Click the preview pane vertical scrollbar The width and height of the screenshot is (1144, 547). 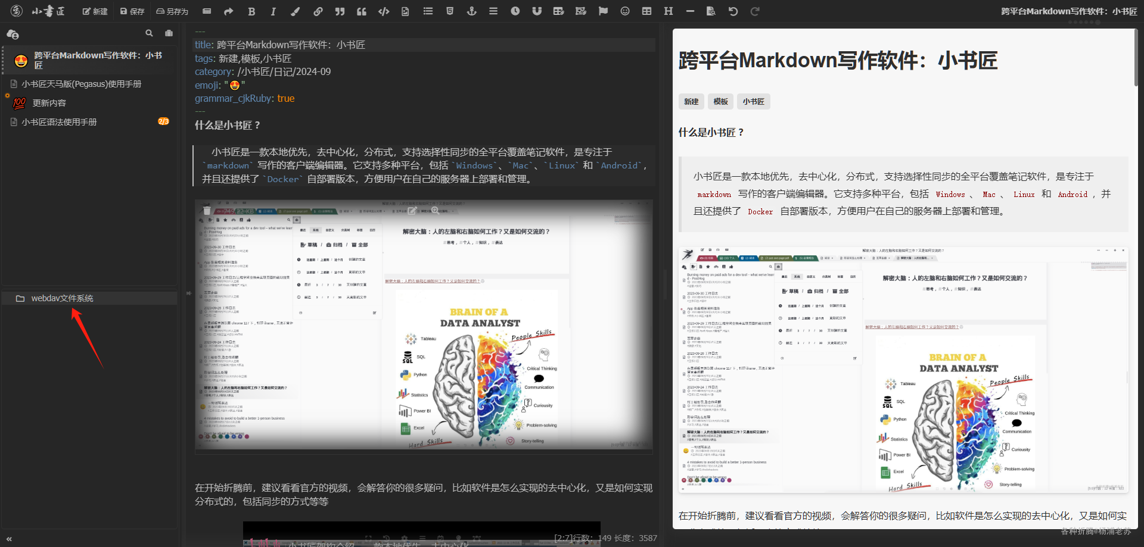tap(1136, 57)
